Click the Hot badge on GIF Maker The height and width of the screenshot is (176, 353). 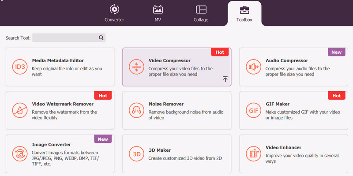[337, 96]
